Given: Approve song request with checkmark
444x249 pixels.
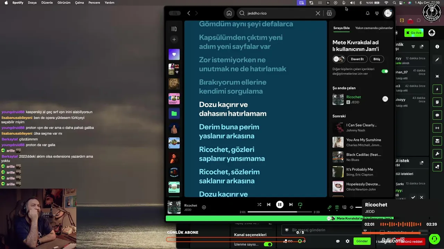Looking at the screenshot, I should coord(413,197).
